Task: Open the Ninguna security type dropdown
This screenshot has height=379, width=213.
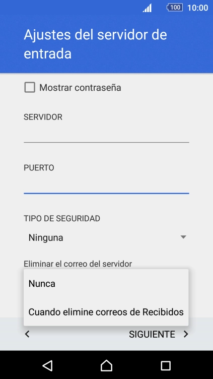Action: (106, 237)
